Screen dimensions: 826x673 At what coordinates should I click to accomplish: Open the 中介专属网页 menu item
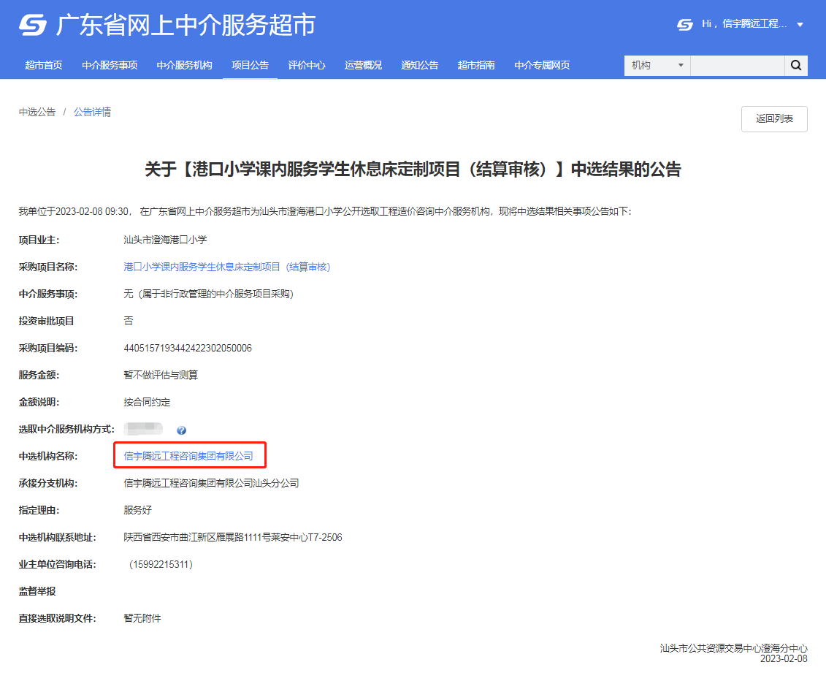(x=541, y=65)
